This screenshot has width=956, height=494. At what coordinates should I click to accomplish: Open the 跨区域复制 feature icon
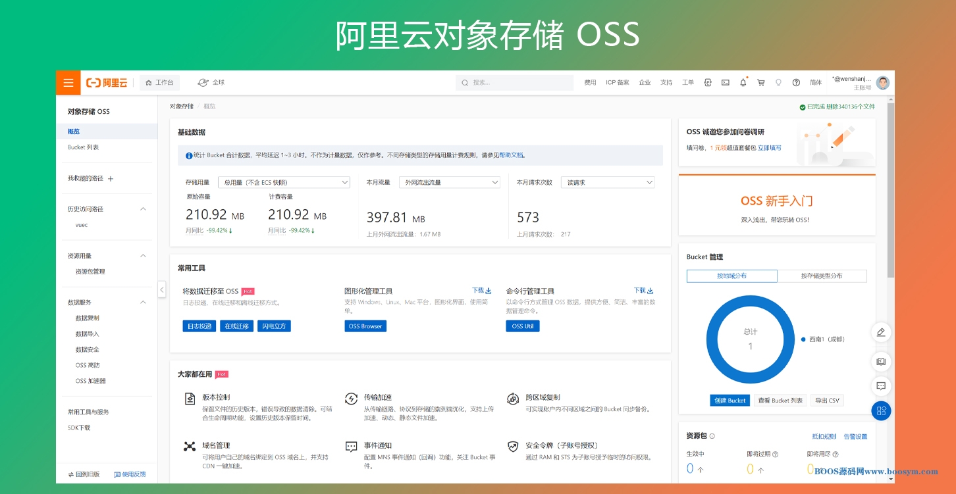coord(513,399)
